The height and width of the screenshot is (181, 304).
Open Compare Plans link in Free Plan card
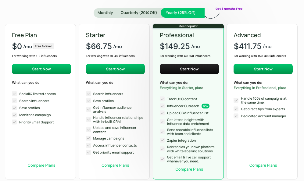coord(41,165)
